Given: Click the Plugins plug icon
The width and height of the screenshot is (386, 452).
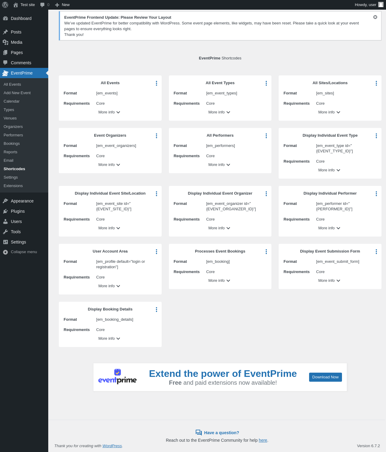Looking at the screenshot, I should (5, 211).
